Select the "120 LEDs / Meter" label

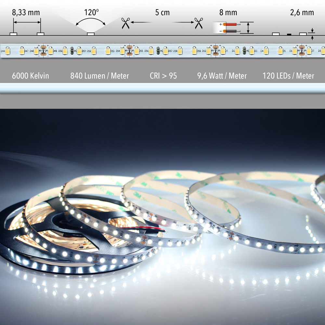pos(288,76)
